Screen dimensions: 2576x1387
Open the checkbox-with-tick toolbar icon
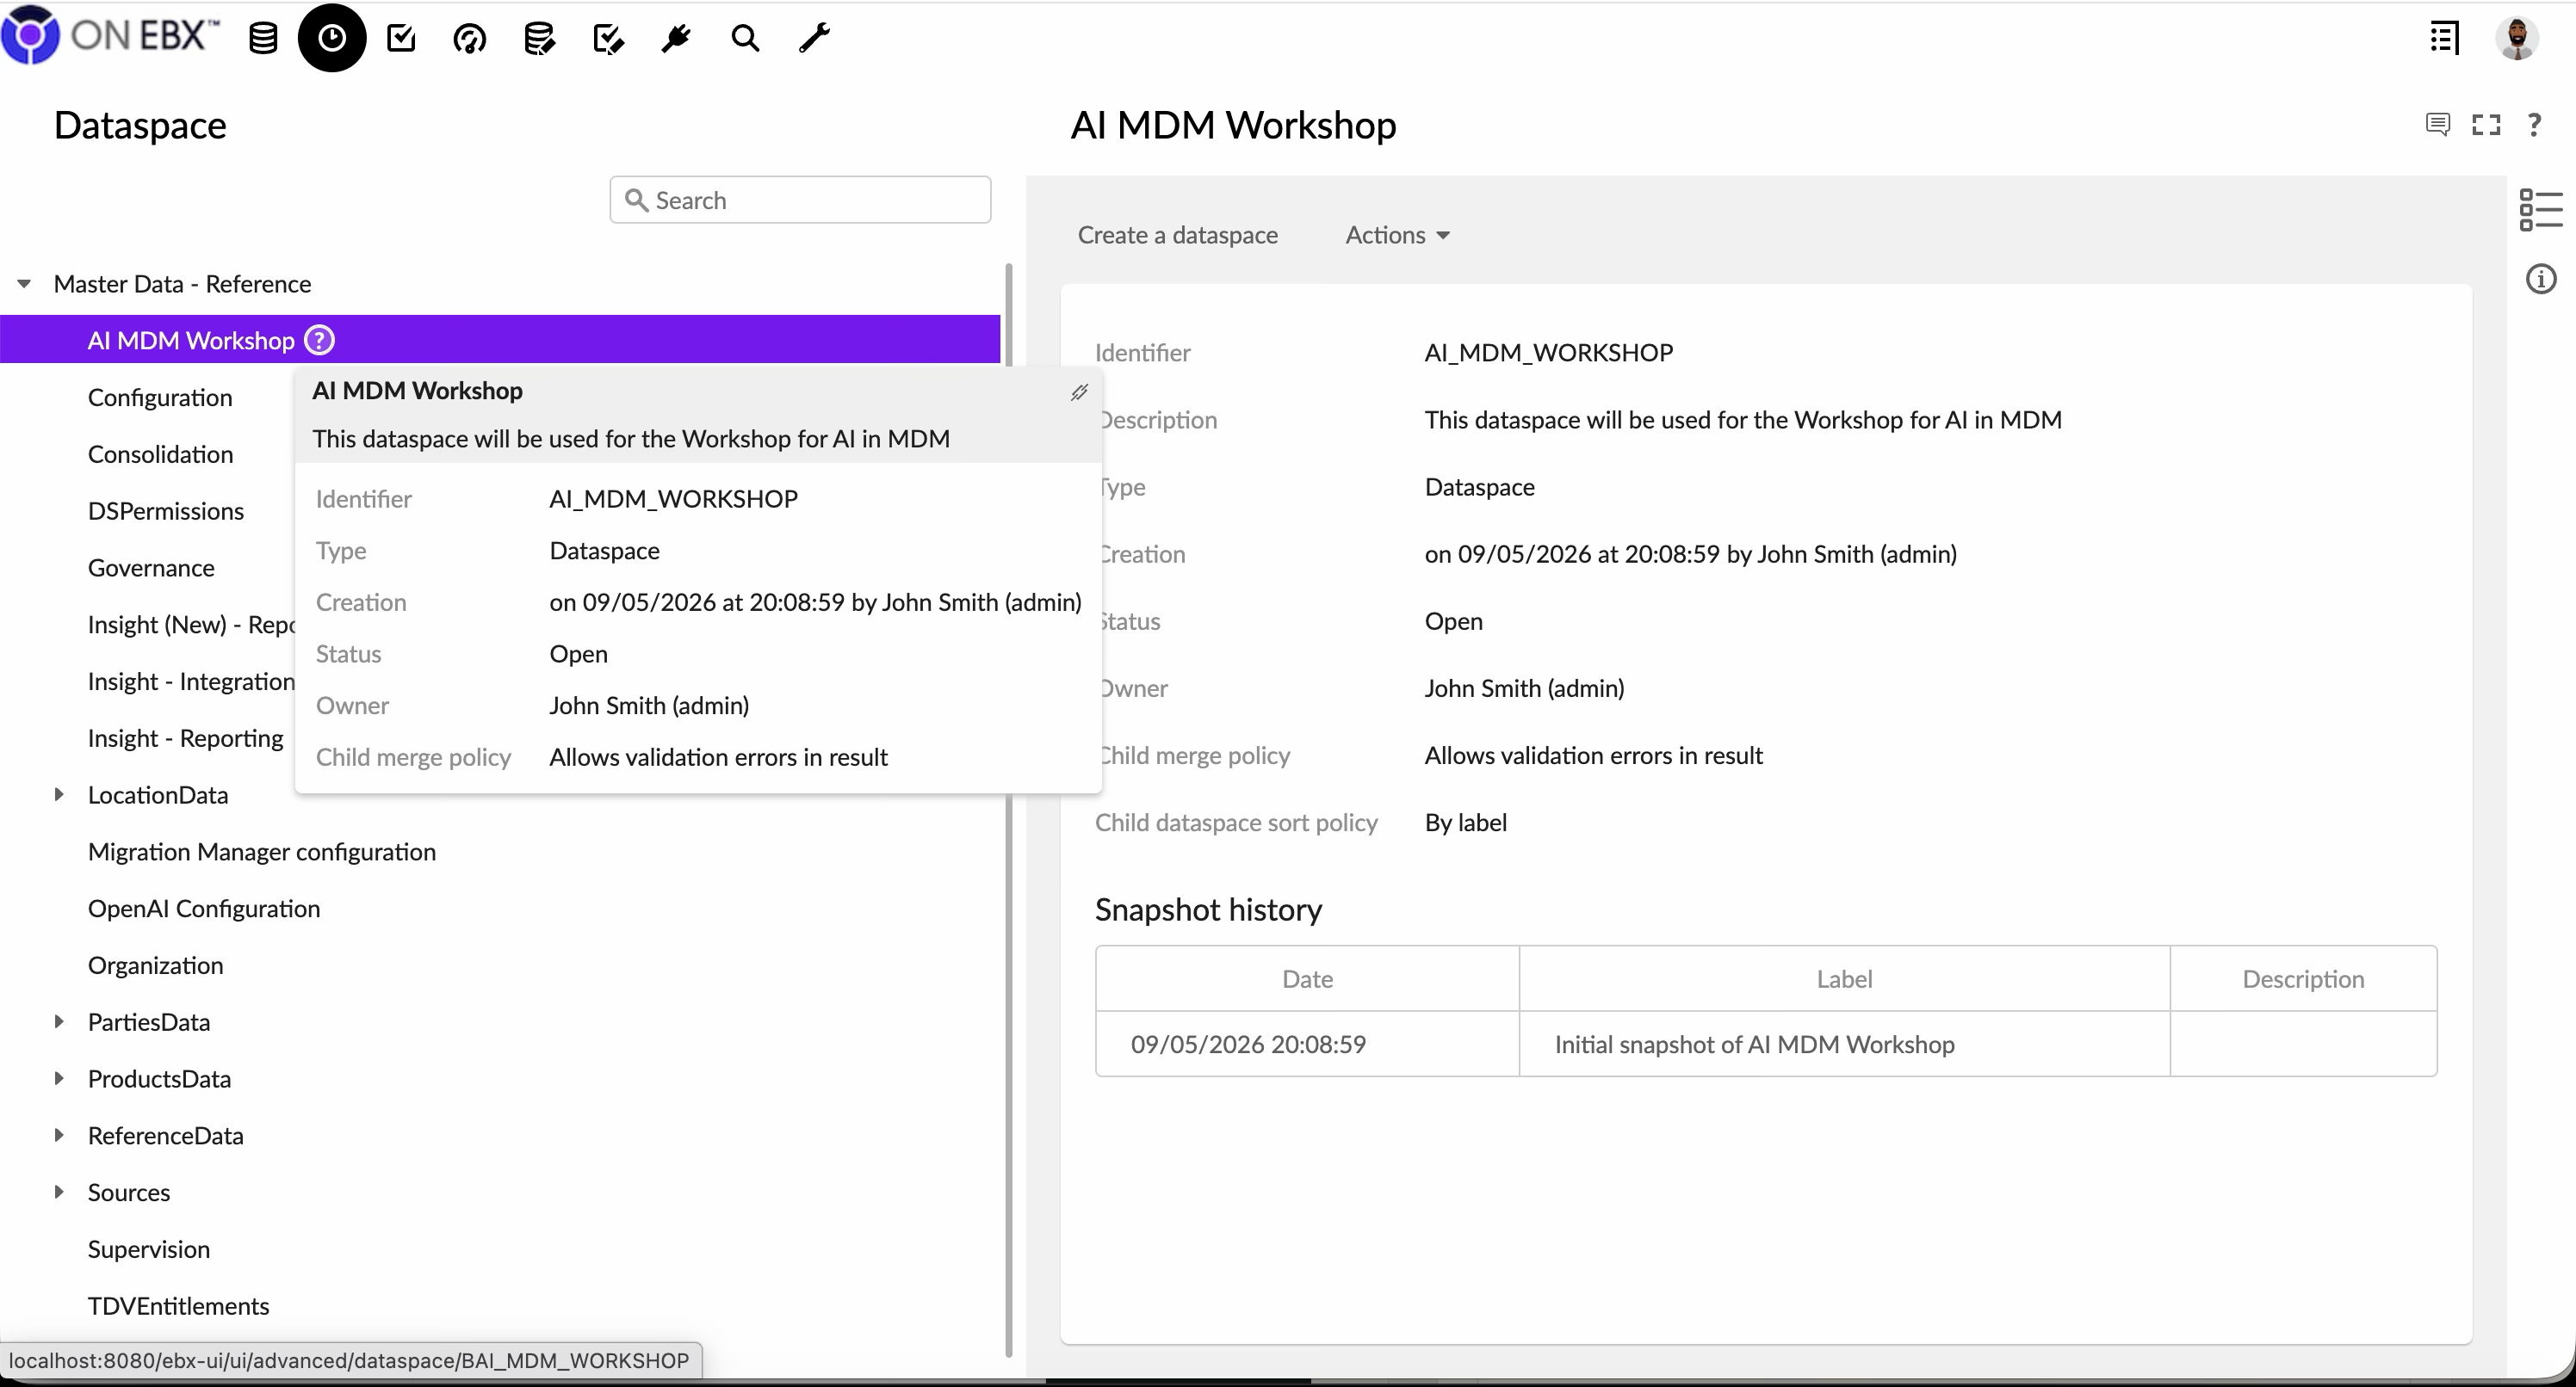tap(401, 38)
